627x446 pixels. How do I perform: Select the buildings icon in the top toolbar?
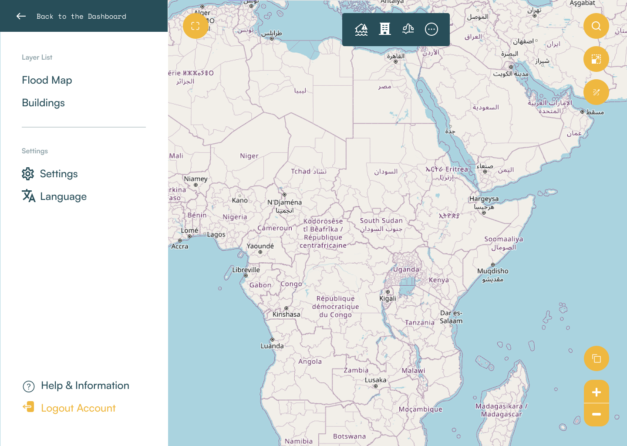[385, 29]
